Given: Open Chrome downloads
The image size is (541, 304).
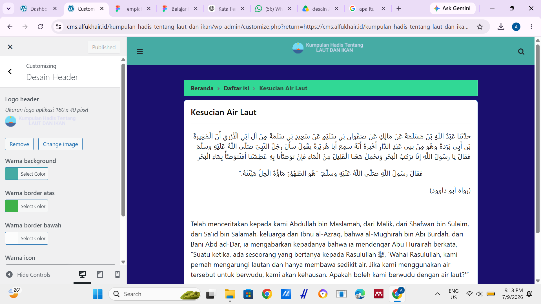Looking at the screenshot, I should [x=501, y=27].
